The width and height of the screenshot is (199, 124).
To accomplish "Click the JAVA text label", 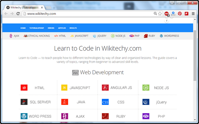I will point(81,102).
